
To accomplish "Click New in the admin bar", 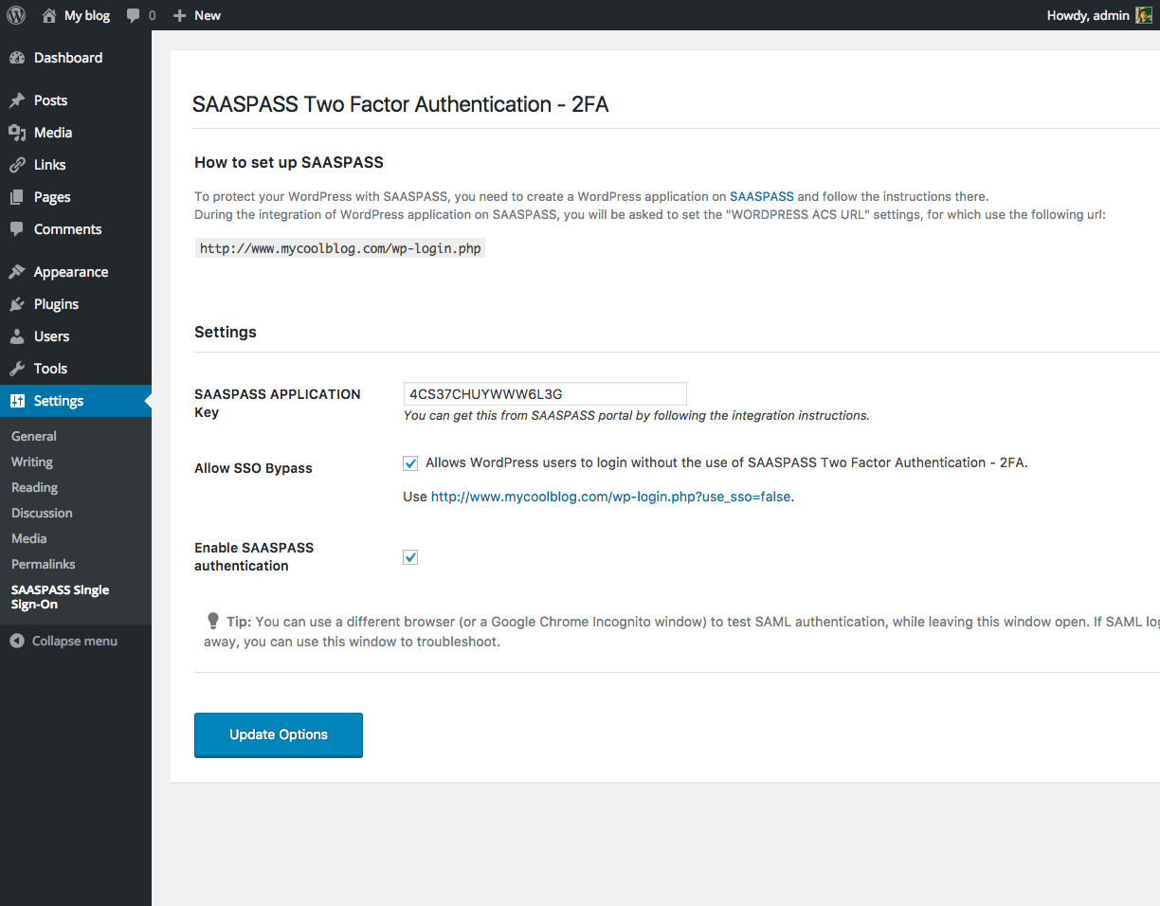I will [x=208, y=15].
